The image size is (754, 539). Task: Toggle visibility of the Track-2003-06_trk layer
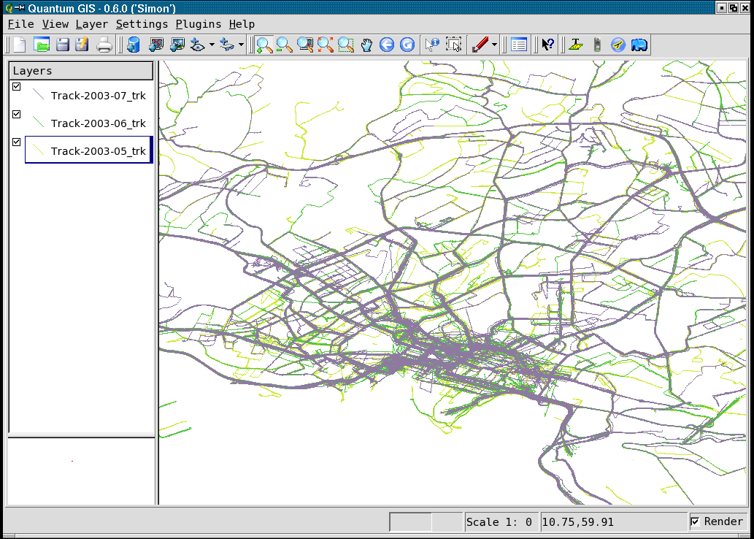(x=17, y=115)
